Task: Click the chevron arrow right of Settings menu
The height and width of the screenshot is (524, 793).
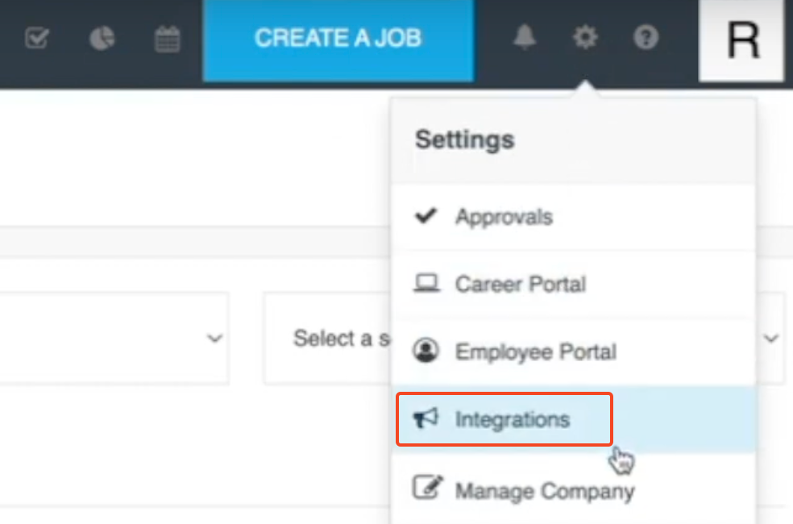Action: (x=771, y=339)
